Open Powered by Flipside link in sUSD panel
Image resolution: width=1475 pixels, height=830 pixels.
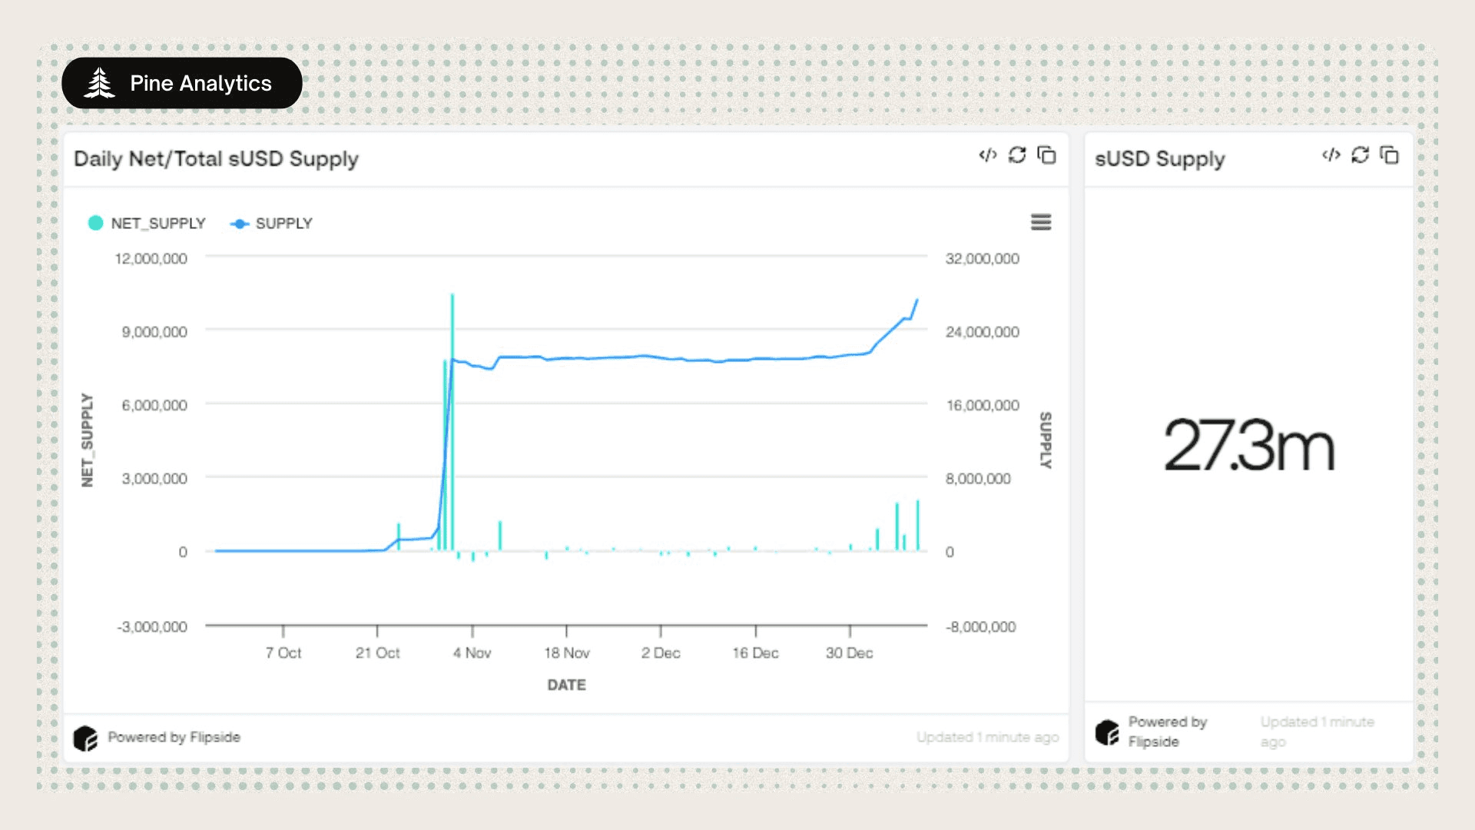(x=1167, y=732)
